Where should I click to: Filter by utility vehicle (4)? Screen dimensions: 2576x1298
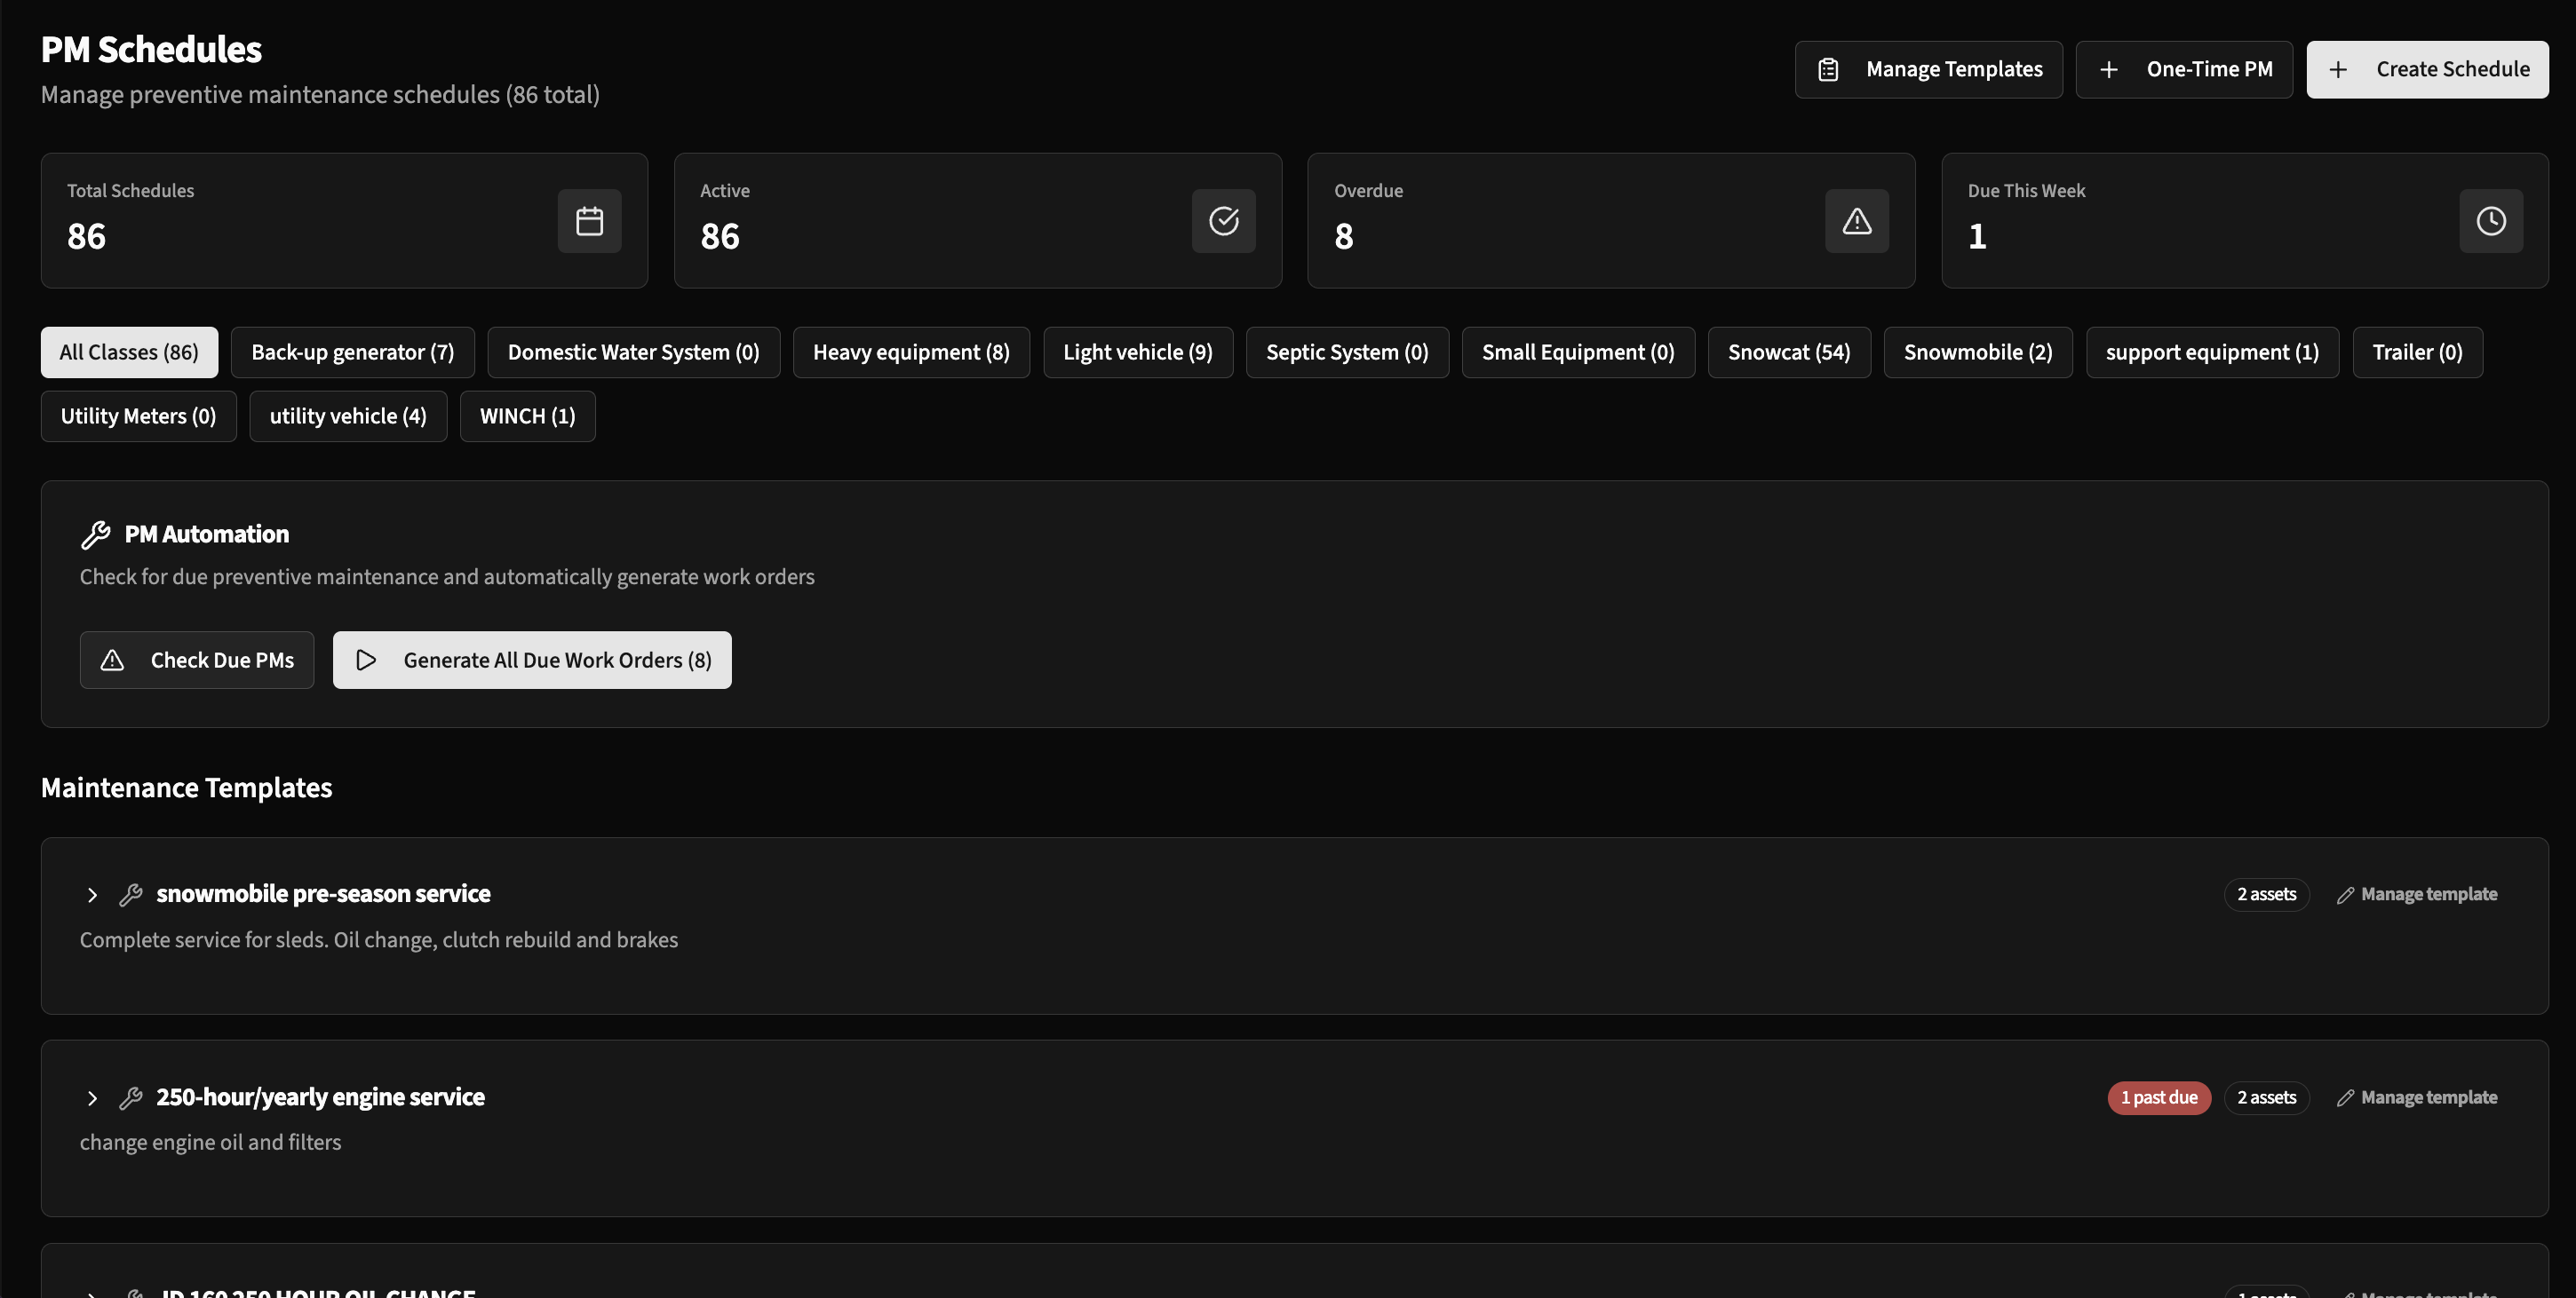click(348, 416)
